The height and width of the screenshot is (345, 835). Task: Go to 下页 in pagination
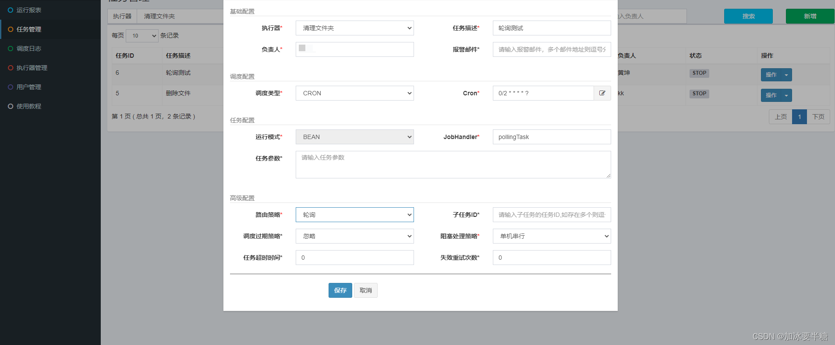(818, 117)
